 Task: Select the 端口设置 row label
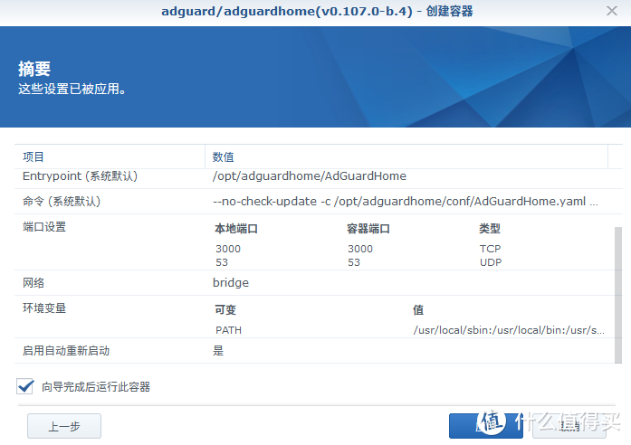click(44, 227)
